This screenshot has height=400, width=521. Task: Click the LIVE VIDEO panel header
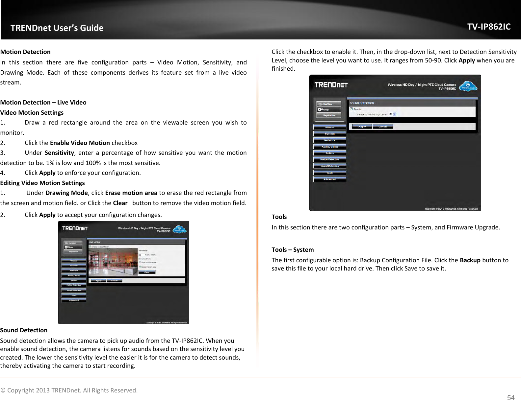click(137, 242)
